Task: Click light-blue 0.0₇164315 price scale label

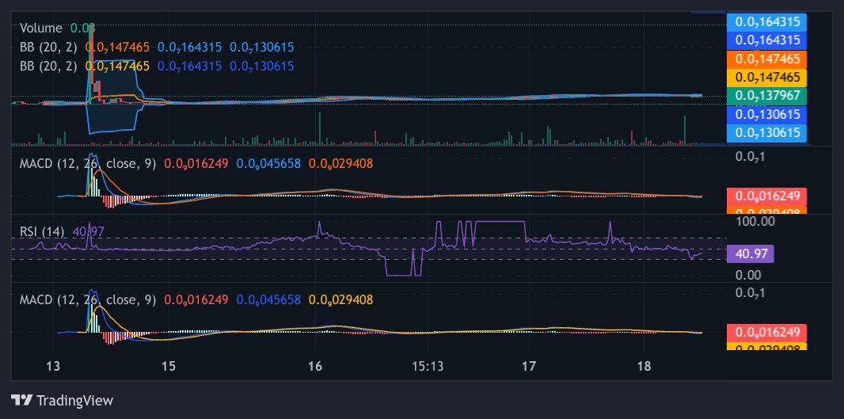Action: click(x=767, y=22)
